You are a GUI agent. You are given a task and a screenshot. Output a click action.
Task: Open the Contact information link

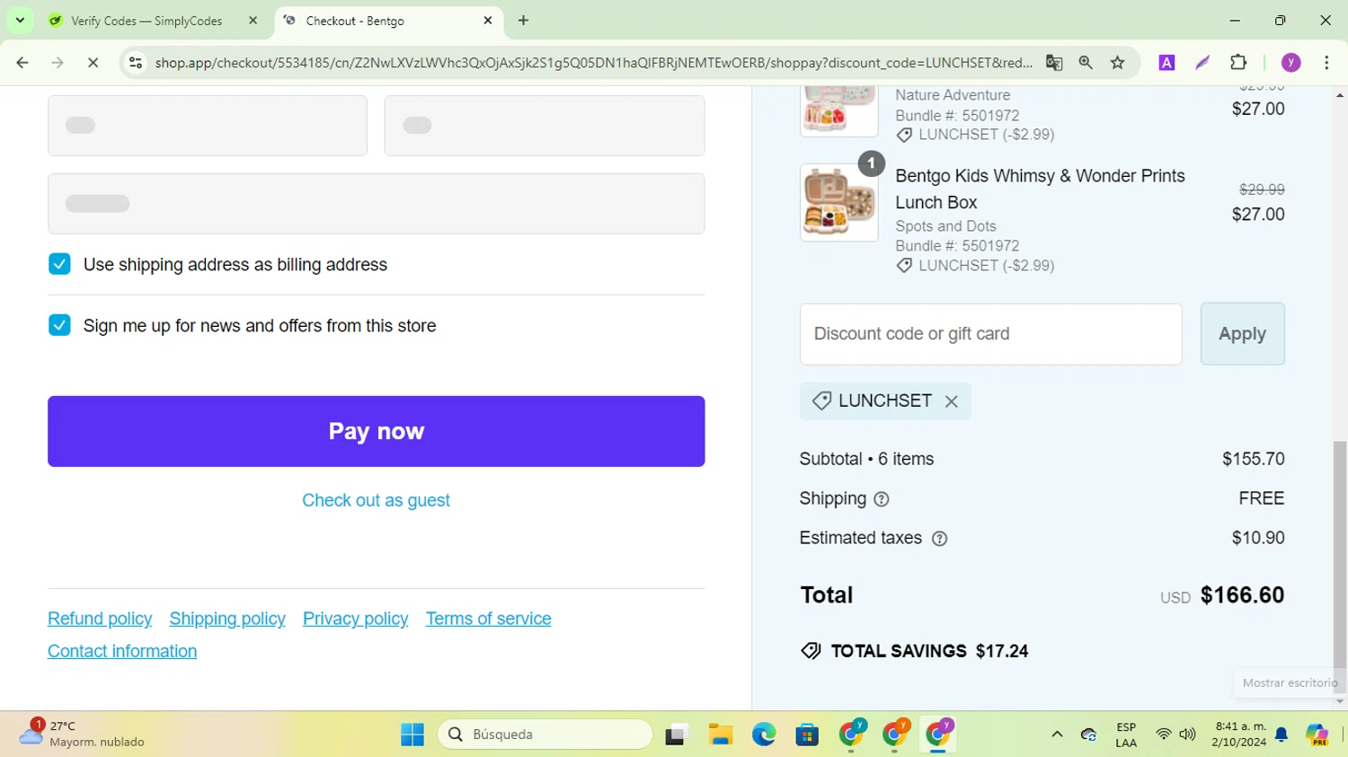click(x=122, y=651)
